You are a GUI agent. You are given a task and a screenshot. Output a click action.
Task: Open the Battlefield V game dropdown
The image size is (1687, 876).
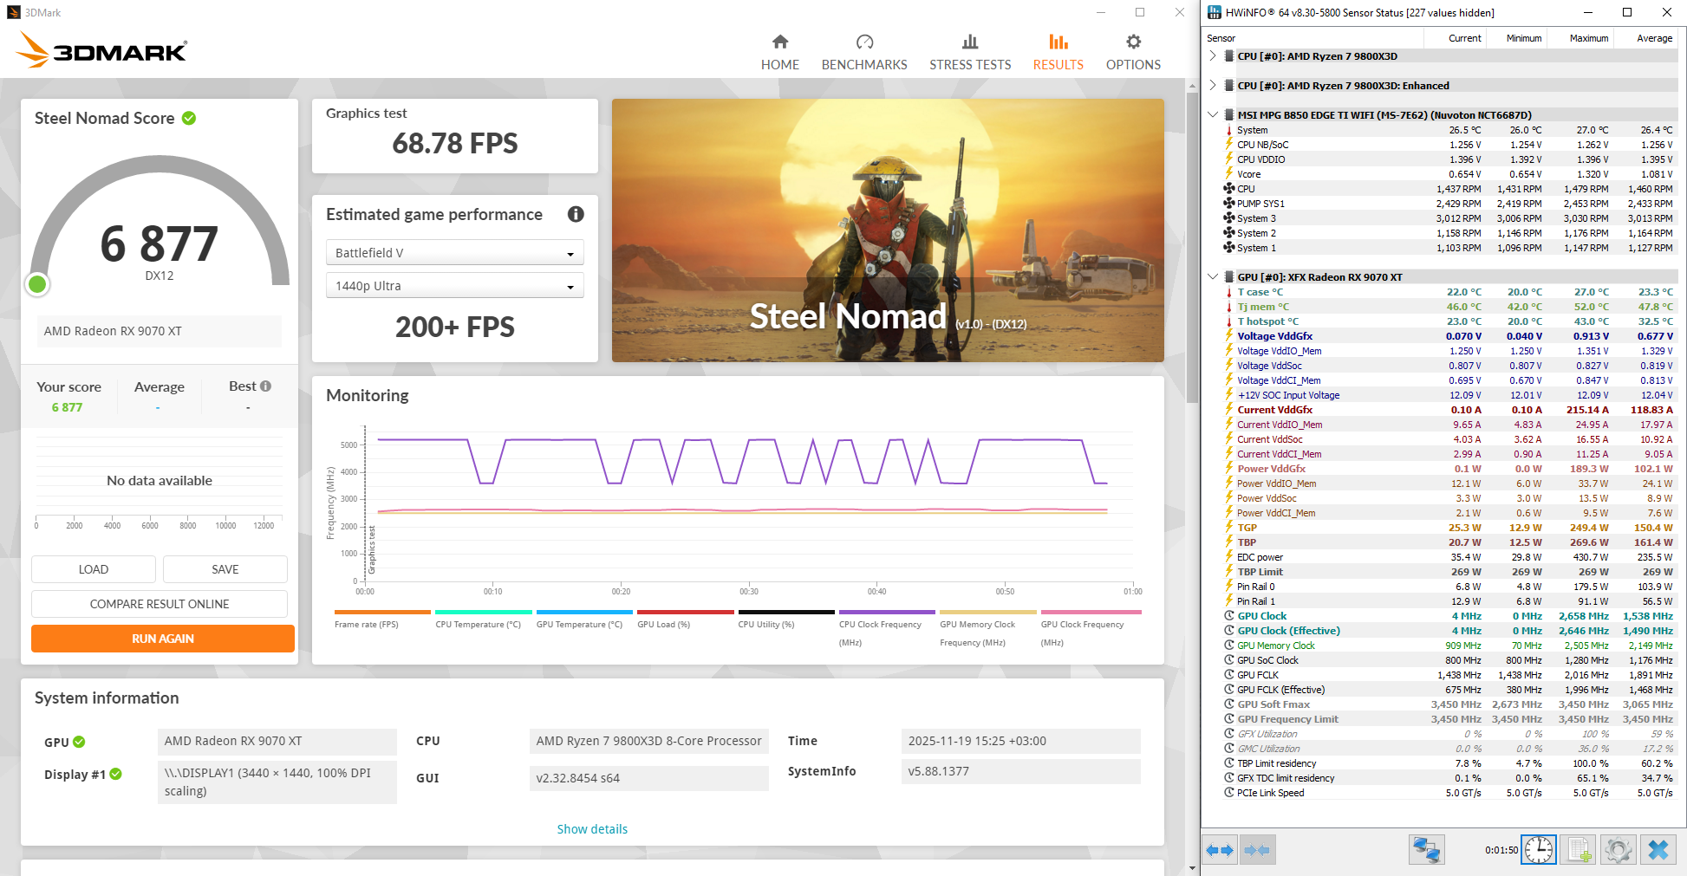(454, 253)
